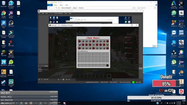Open source properties gear in OBS
Viewport: 187px width, 105px height.
tap(63, 79)
